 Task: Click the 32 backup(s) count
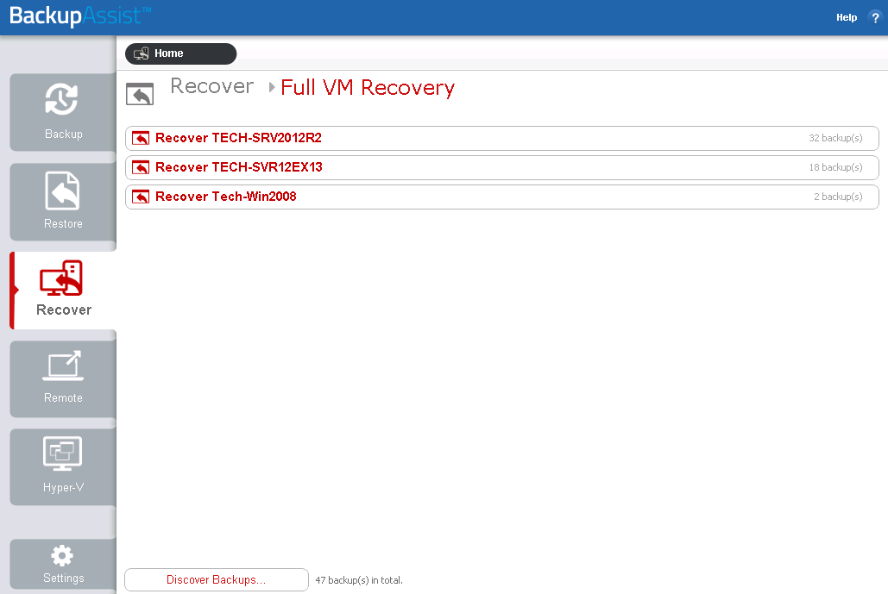(835, 138)
